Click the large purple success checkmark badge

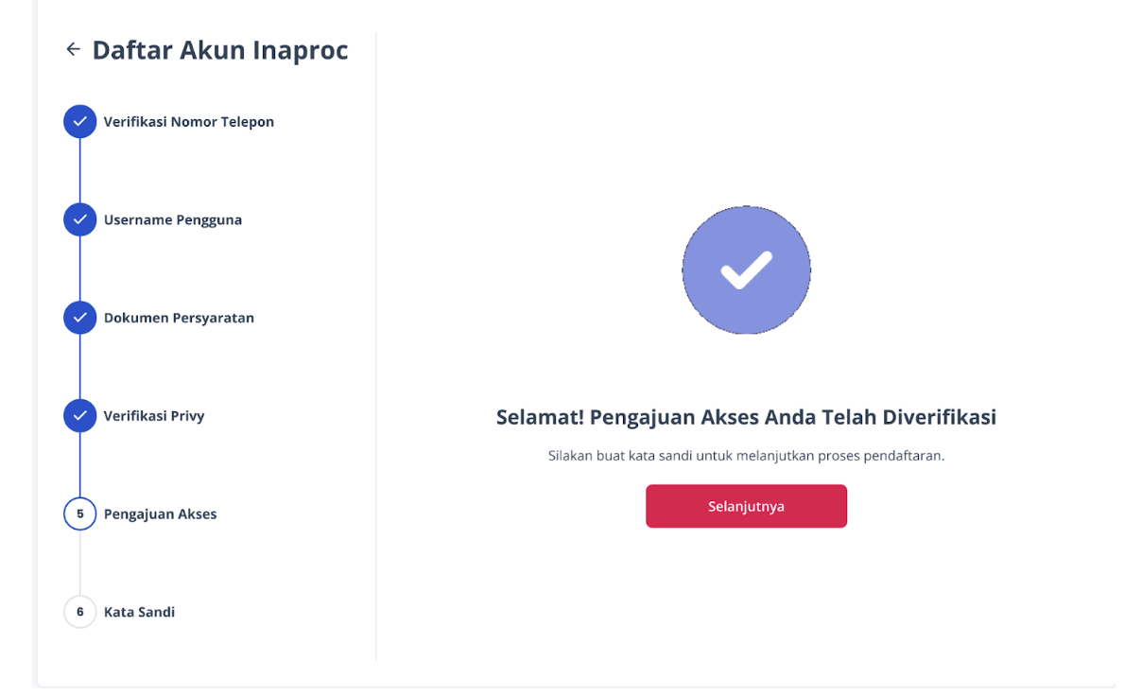tap(746, 270)
